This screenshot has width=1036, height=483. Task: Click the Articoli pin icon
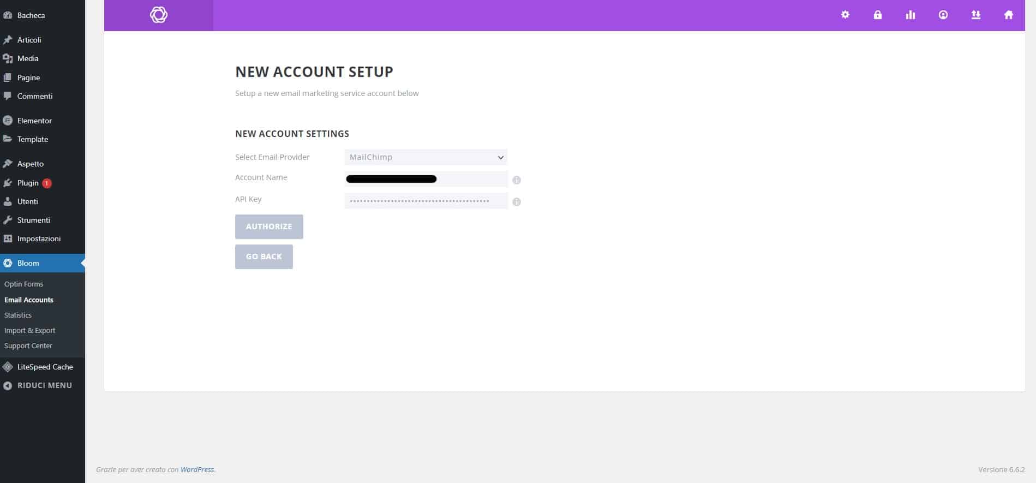tap(8, 40)
